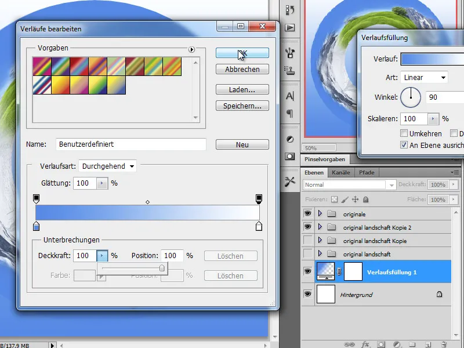Click the Neu button
The image size is (464, 348).
(x=242, y=144)
